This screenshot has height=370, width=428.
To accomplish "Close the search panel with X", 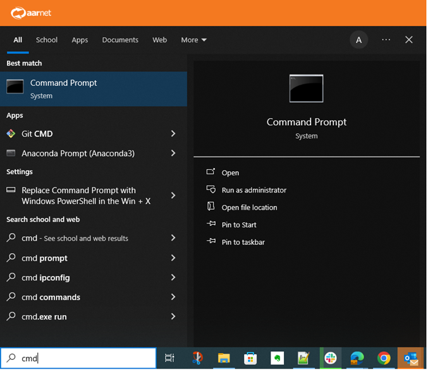I will click(408, 40).
